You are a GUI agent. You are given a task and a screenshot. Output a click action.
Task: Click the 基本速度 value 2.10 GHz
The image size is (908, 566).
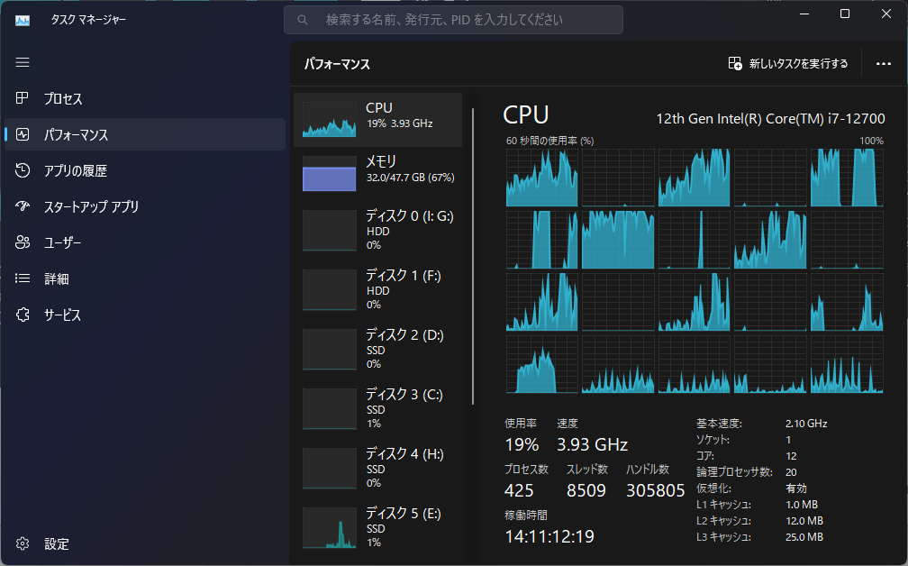click(806, 424)
